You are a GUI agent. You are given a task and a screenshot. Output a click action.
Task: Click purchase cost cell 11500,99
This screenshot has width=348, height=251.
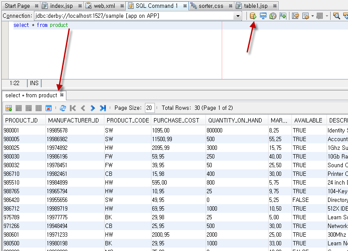[x=178, y=139]
